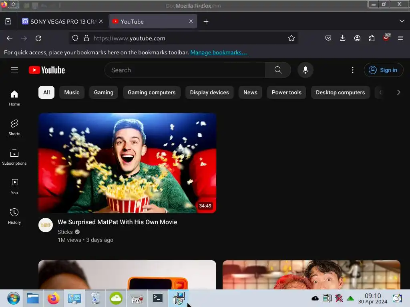The height and width of the screenshot is (307, 410).
Task: Open YouTube settings three-dot menu
Action: (352, 70)
